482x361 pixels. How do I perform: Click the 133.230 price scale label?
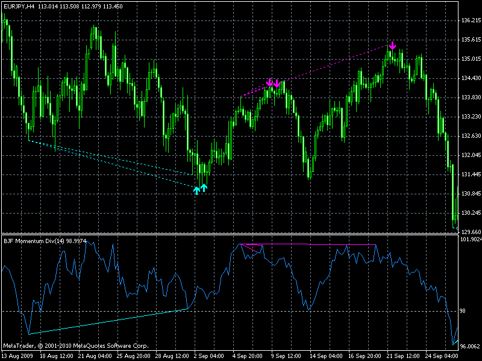(x=471, y=117)
